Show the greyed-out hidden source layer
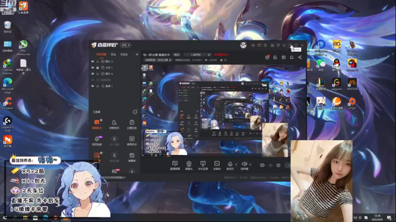 tap(93, 80)
